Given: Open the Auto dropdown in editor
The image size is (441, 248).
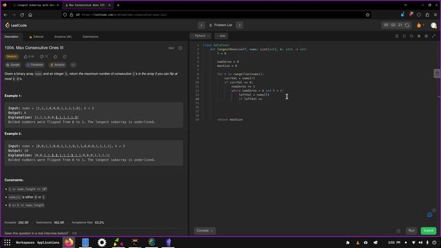Looking at the screenshot, I should (221, 36).
